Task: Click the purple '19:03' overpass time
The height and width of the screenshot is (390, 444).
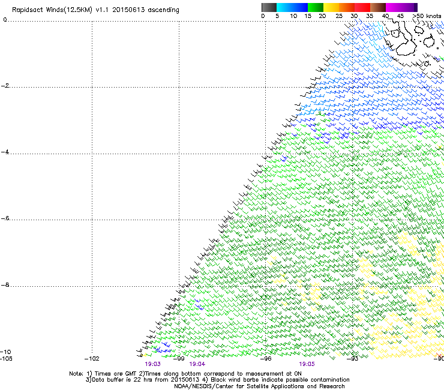Action: (x=152, y=364)
